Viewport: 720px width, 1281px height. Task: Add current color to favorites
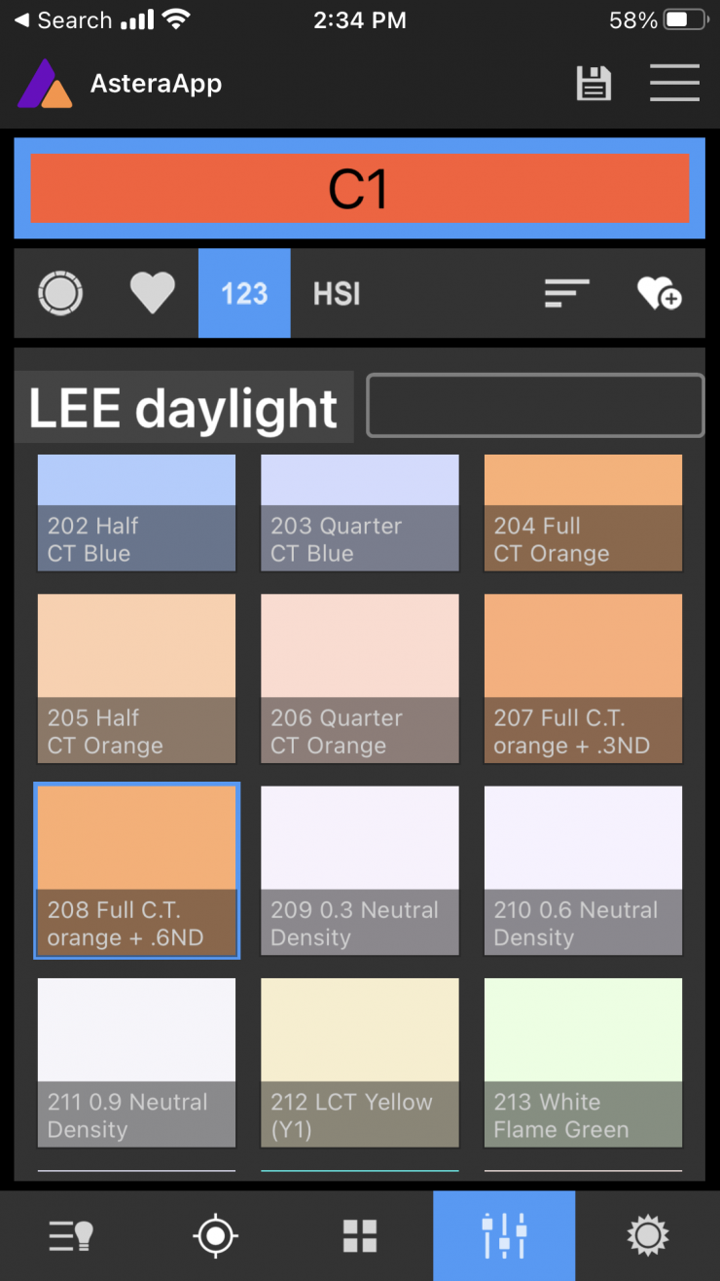(x=659, y=293)
